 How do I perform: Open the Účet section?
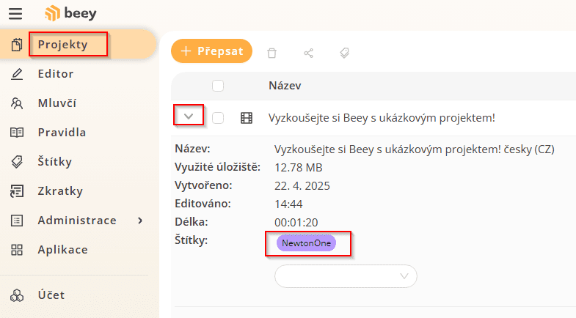coord(51,295)
